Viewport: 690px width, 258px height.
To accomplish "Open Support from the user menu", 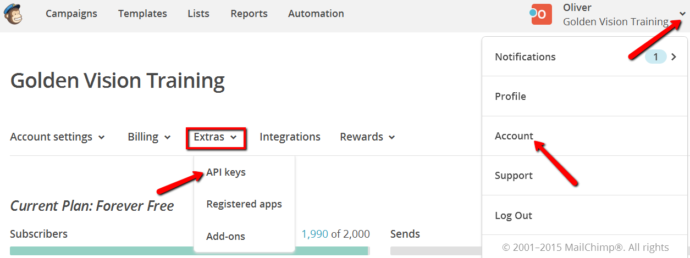I will pos(586,175).
